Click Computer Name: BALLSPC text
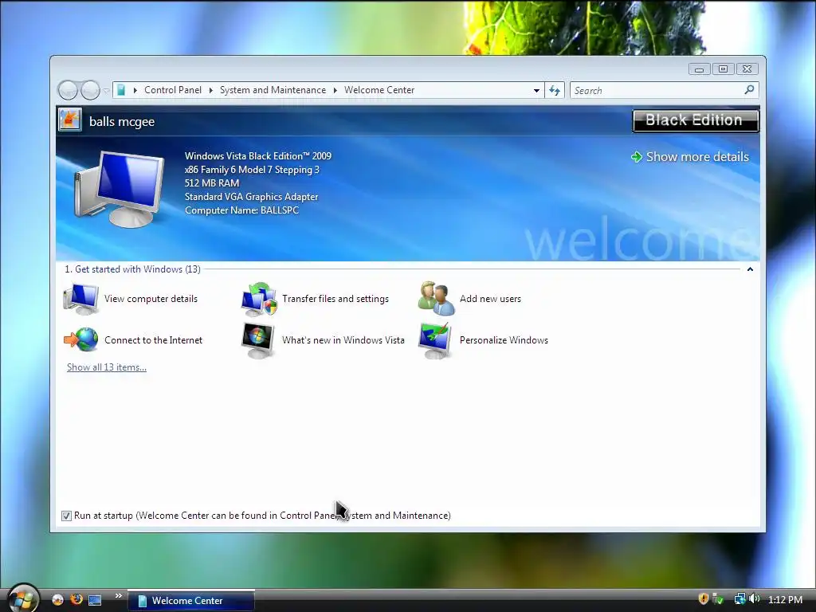Image resolution: width=816 pixels, height=612 pixels. [x=241, y=210]
